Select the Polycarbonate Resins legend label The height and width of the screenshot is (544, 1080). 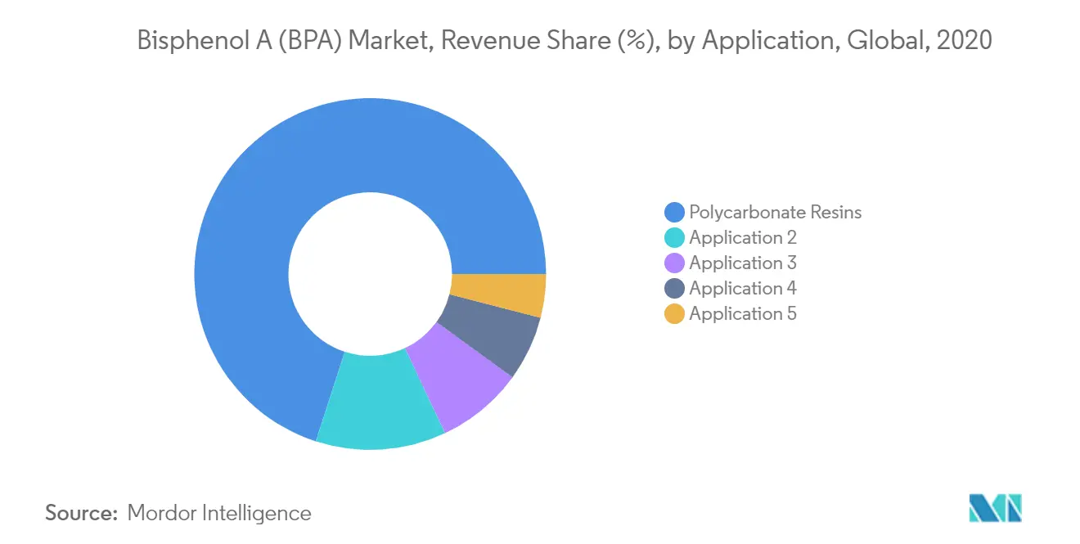point(776,213)
